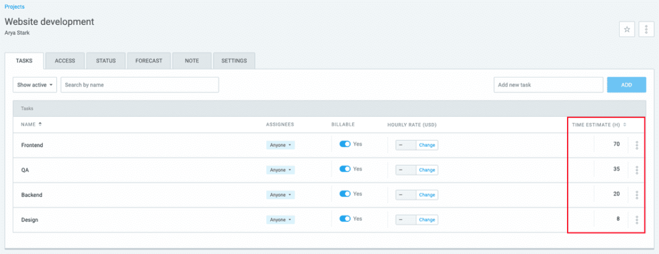The width and height of the screenshot is (659, 254).
Task: Open the Settings tab
Action: 234,61
